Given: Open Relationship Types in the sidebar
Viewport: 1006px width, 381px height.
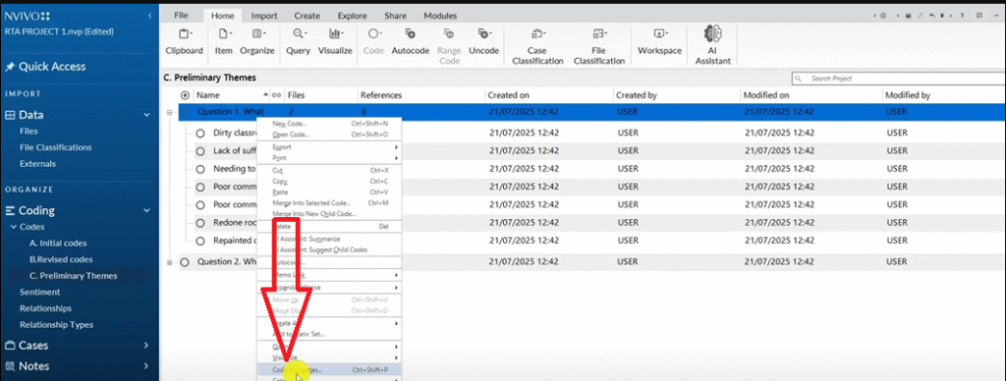Looking at the screenshot, I should (x=56, y=325).
